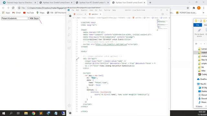Open VS Code Terminal menu
Image resolution: width=207 pixels, height=116 pixels.
[107, 10]
